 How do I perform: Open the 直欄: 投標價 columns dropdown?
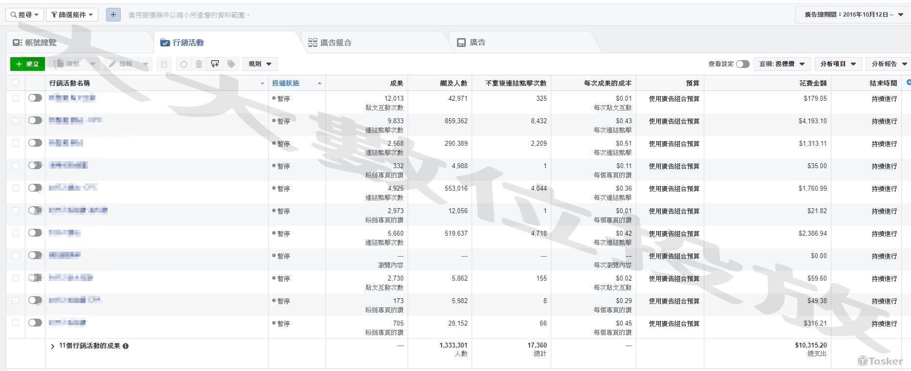coord(782,64)
